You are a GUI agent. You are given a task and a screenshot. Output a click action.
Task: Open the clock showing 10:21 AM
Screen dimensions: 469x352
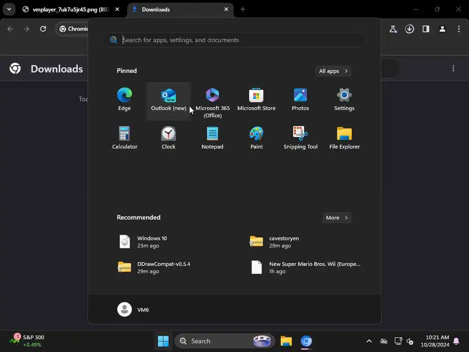point(435,341)
